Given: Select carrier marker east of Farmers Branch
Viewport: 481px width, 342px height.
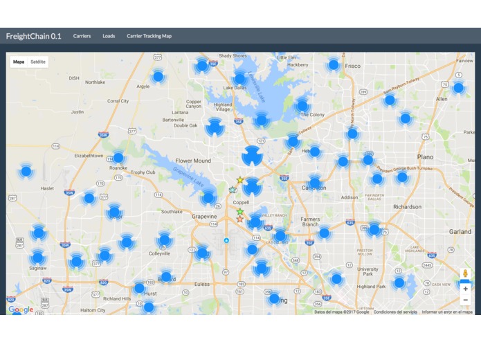Looking at the screenshot, I should pos(324,233).
